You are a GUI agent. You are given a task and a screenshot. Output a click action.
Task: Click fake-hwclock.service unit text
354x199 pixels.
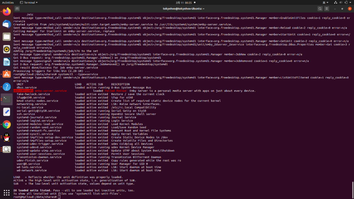[x=33, y=94]
